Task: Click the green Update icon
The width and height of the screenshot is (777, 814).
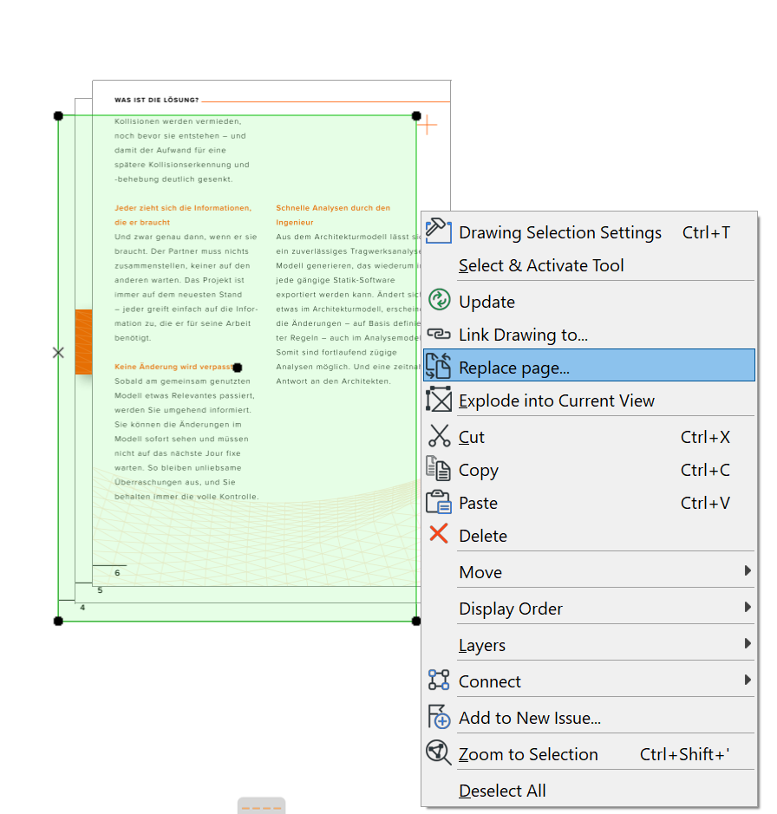Action: coord(439,300)
